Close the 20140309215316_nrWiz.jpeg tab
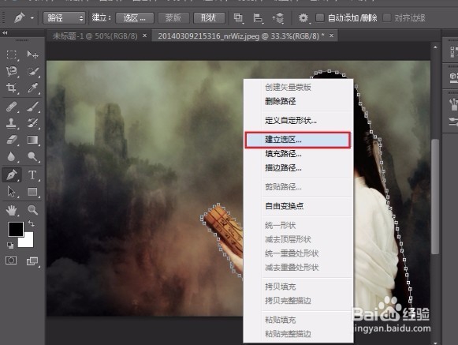This screenshot has height=345, width=458. 331,36
